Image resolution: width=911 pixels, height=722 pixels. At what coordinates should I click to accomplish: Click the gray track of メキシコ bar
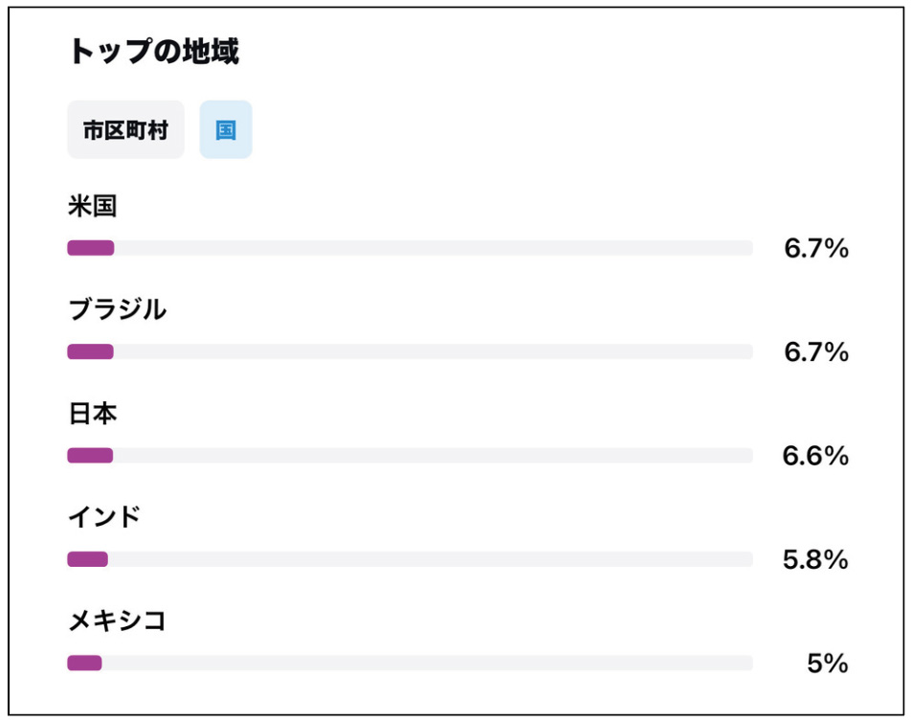coord(428,663)
